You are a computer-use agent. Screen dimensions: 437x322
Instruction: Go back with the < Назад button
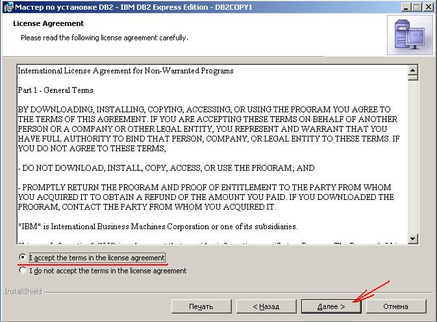point(266,306)
